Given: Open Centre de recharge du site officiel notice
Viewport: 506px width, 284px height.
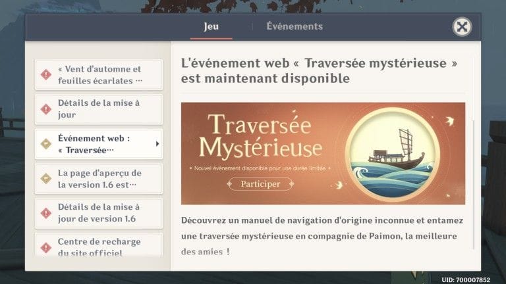Looking at the screenshot, I should coord(99,245).
